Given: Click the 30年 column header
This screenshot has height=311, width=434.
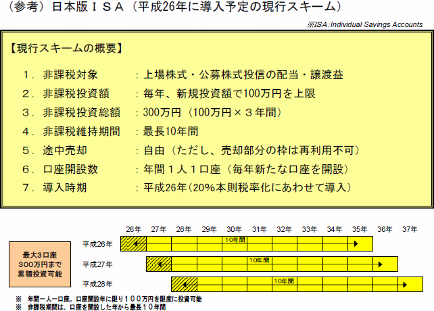Looking at the screenshot, I should (x=234, y=229).
